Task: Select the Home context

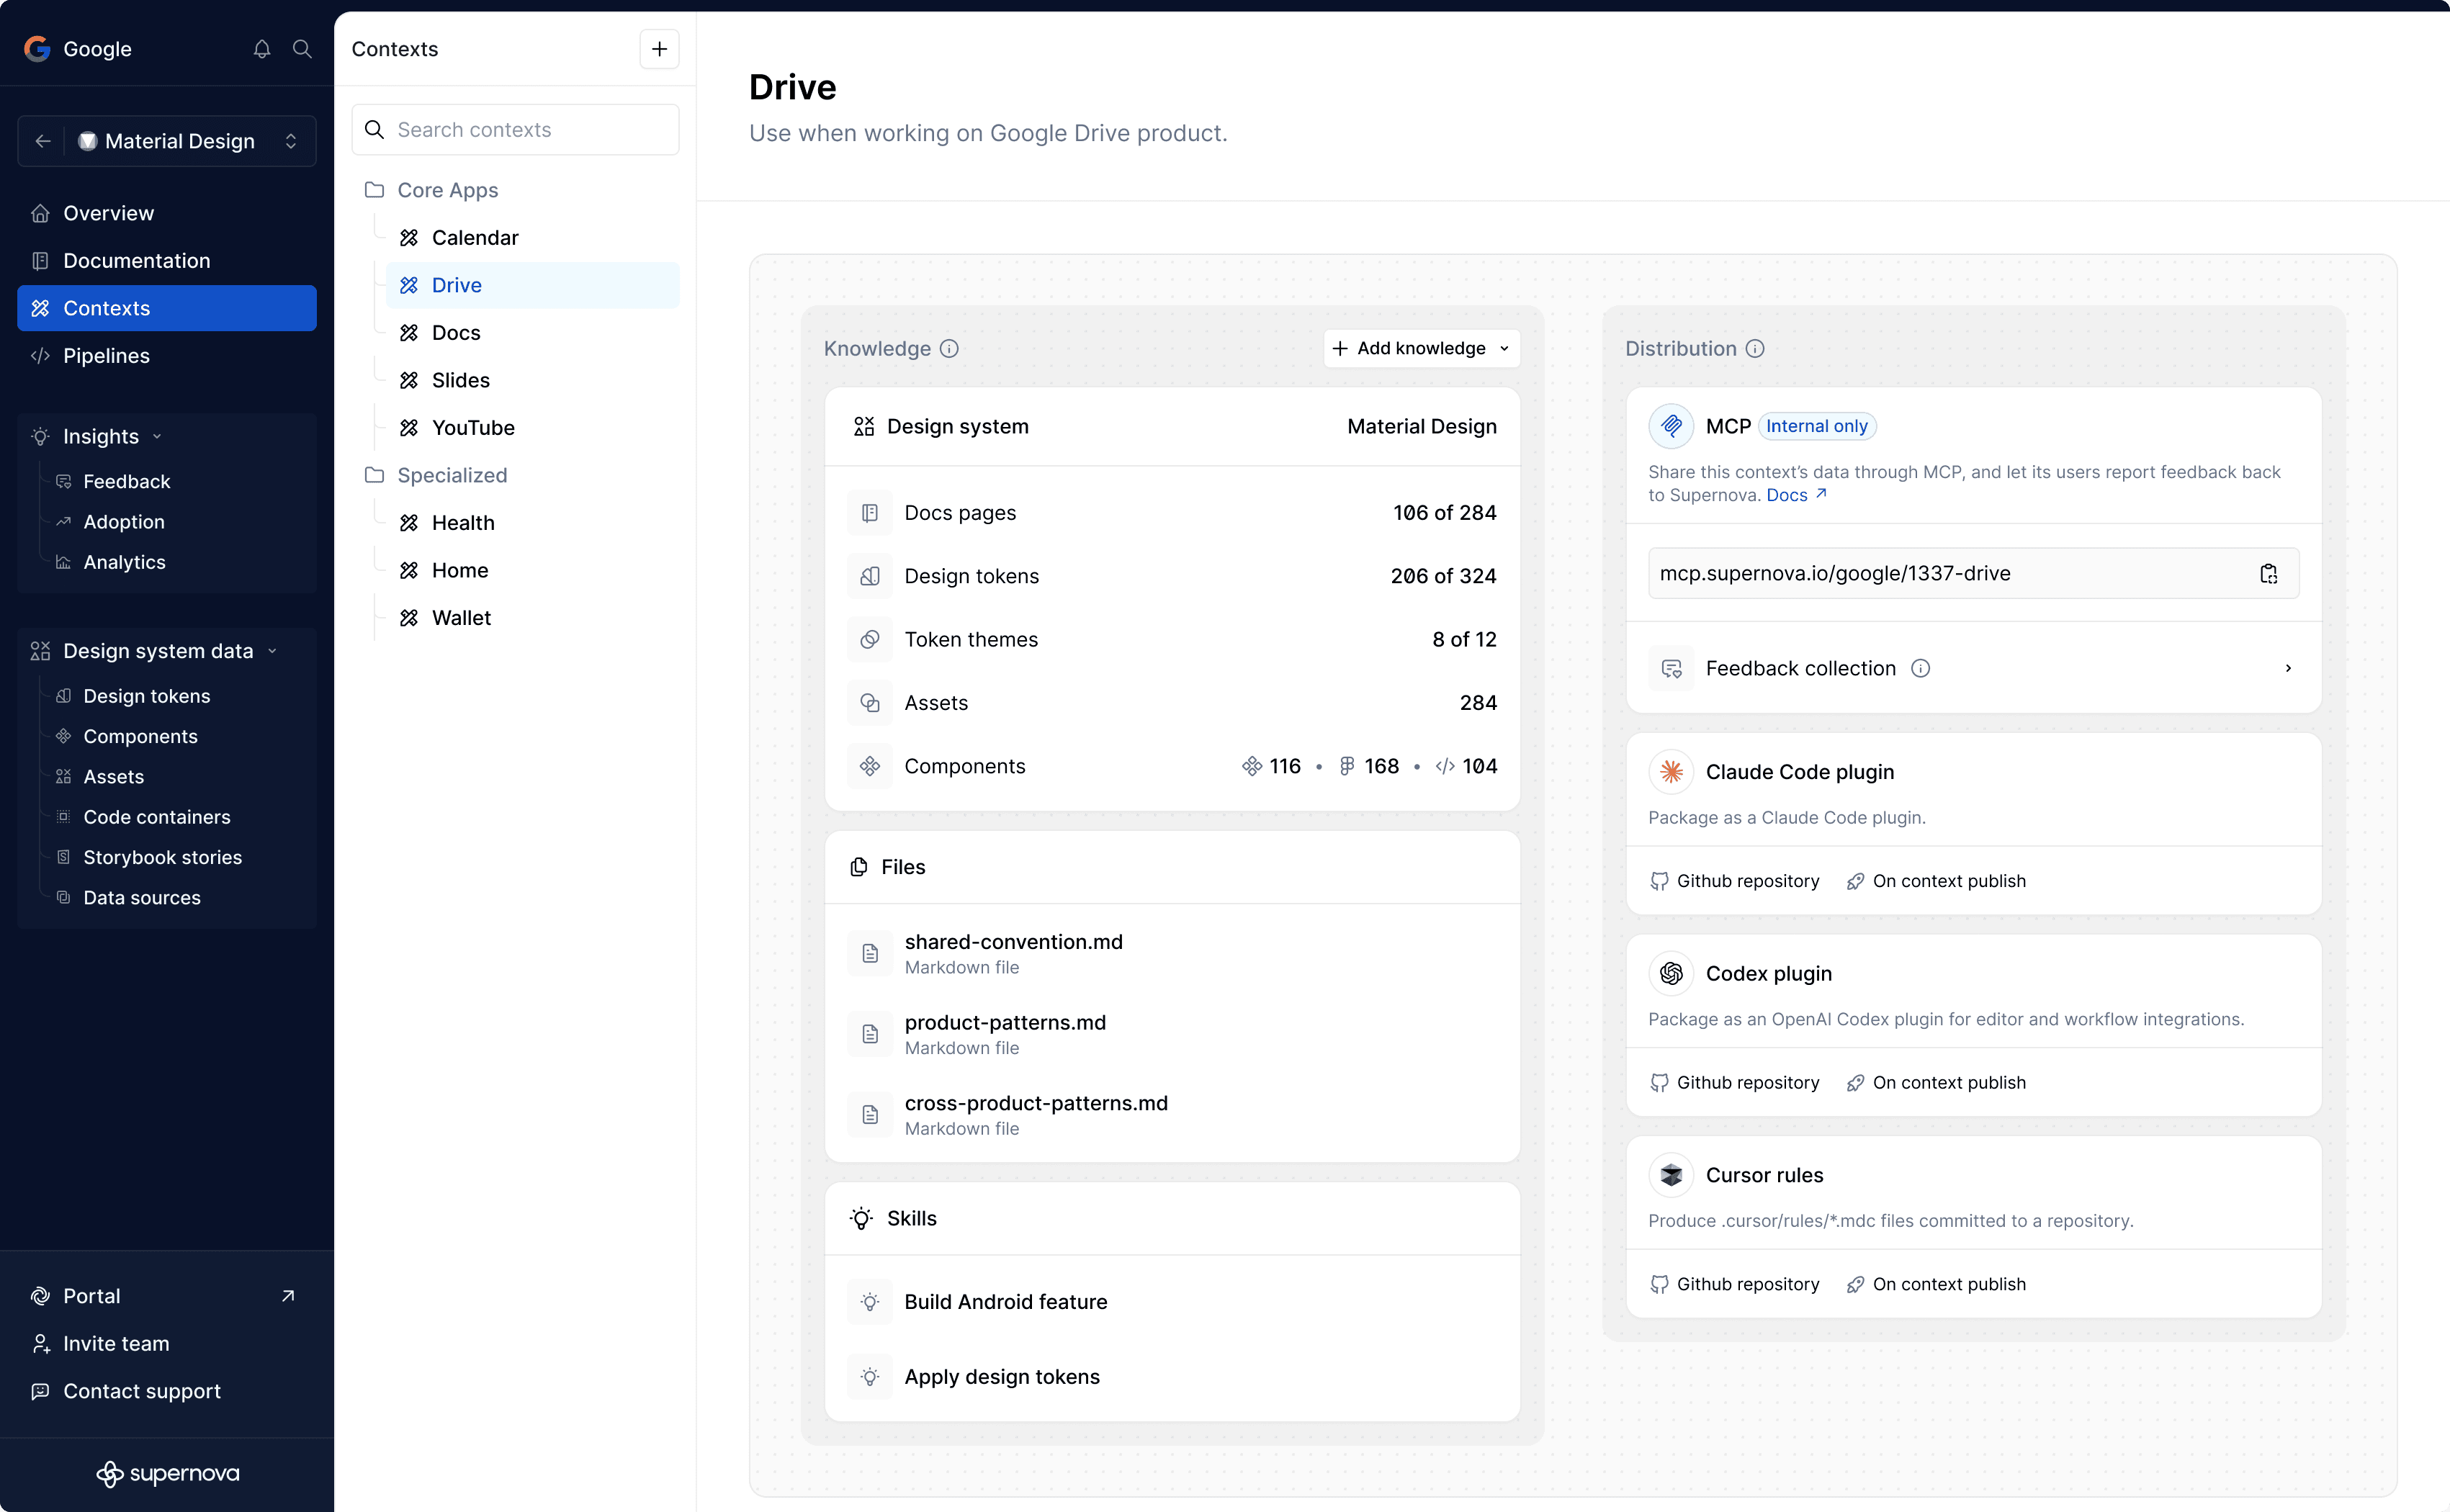Action: click(x=532, y=570)
